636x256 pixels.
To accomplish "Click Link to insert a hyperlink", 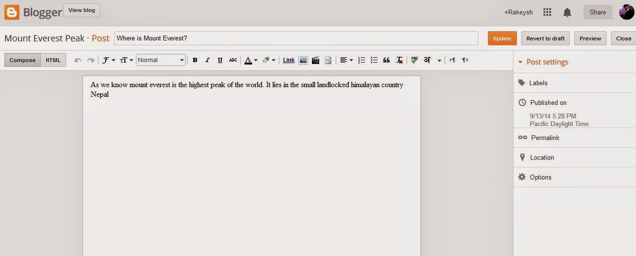I will (289, 60).
